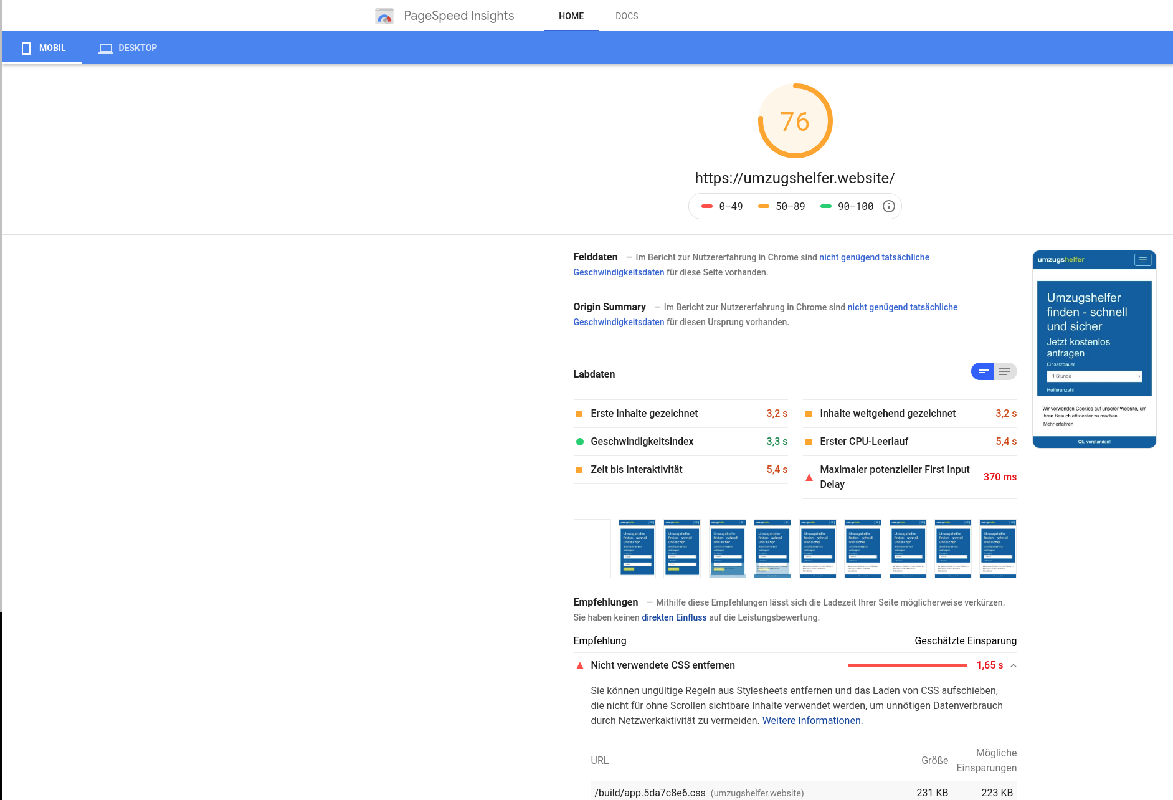Click the desktop laptop icon in tab bar

tap(106, 48)
